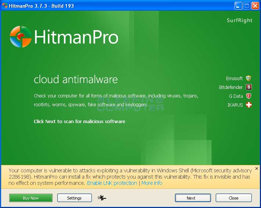The image size is (261, 208).
Task: Open the More info link
Action: pos(152,183)
